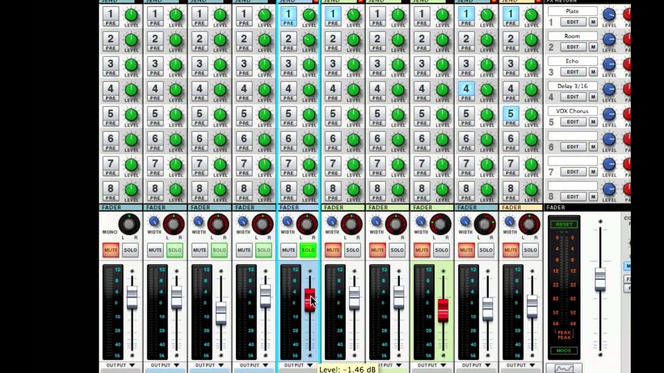The width and height of the screenshot is (664, 373).
Task: Click EDIT for FX return 7
Action: coord(573,171)
